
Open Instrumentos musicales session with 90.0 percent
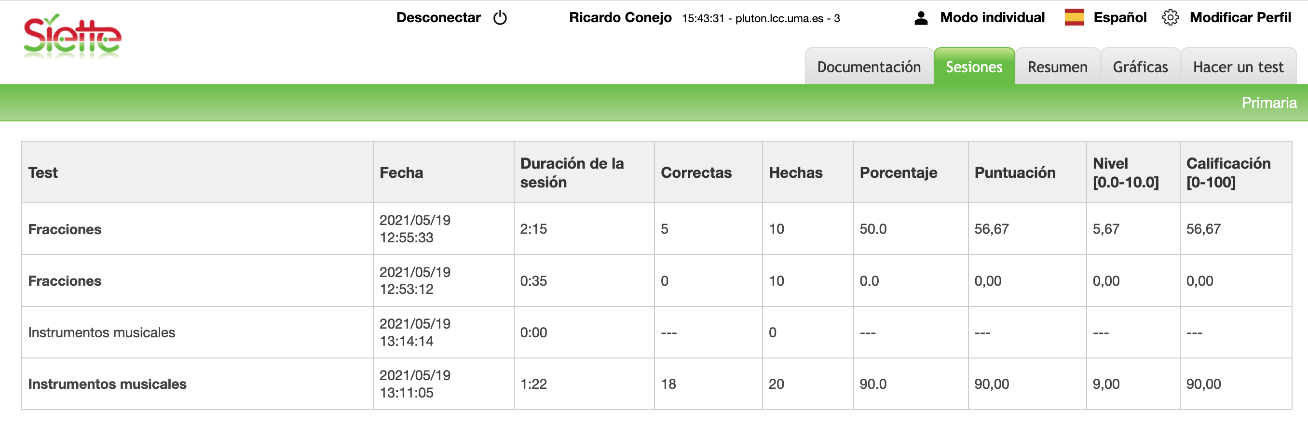(107, 384)
